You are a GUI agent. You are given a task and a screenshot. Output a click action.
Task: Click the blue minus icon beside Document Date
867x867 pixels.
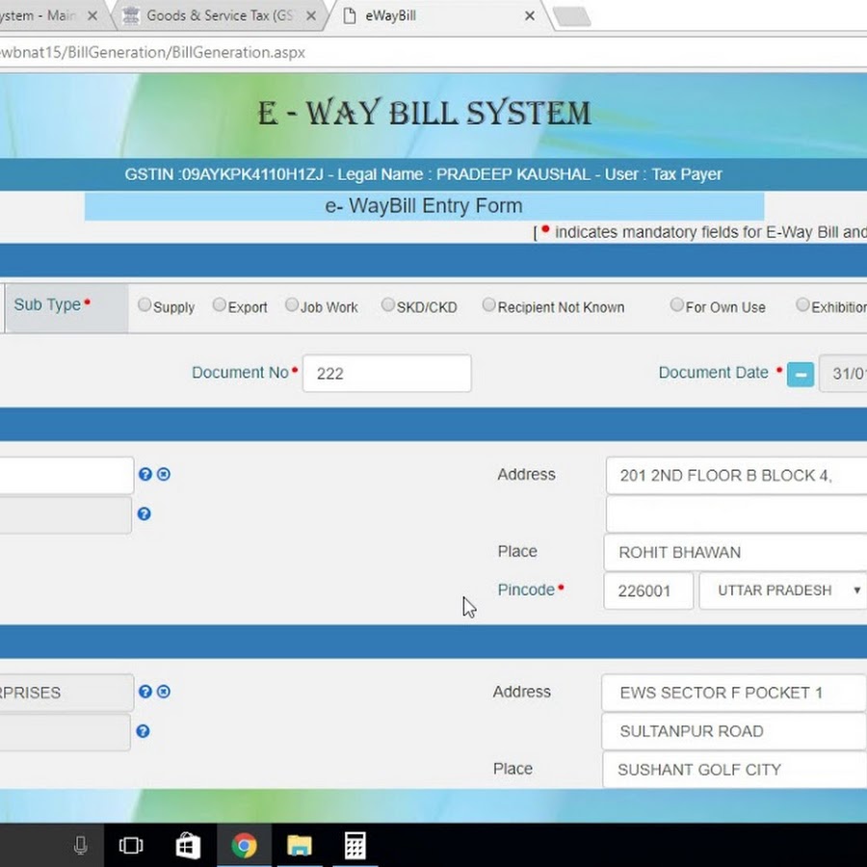(x=800, y=374)
